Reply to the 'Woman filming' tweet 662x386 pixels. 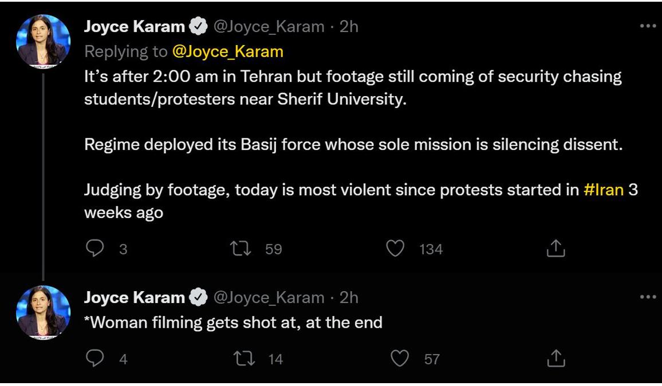95,359
